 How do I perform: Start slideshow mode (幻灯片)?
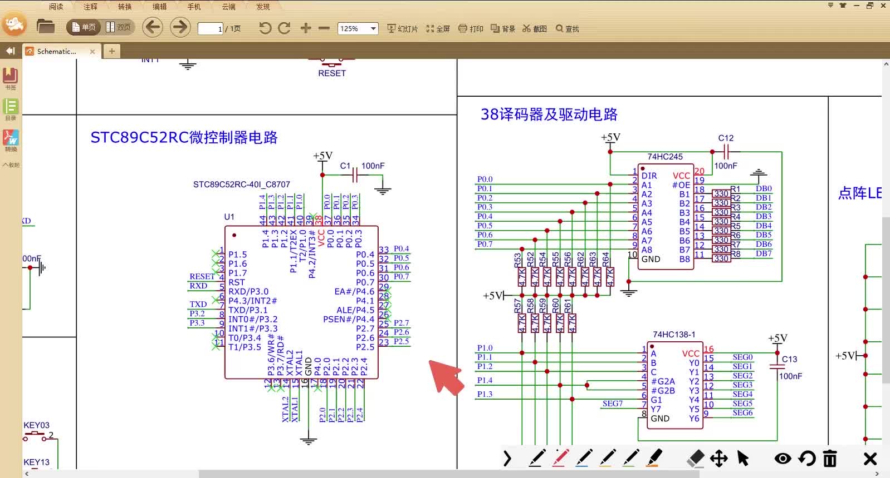coord(402,28)
